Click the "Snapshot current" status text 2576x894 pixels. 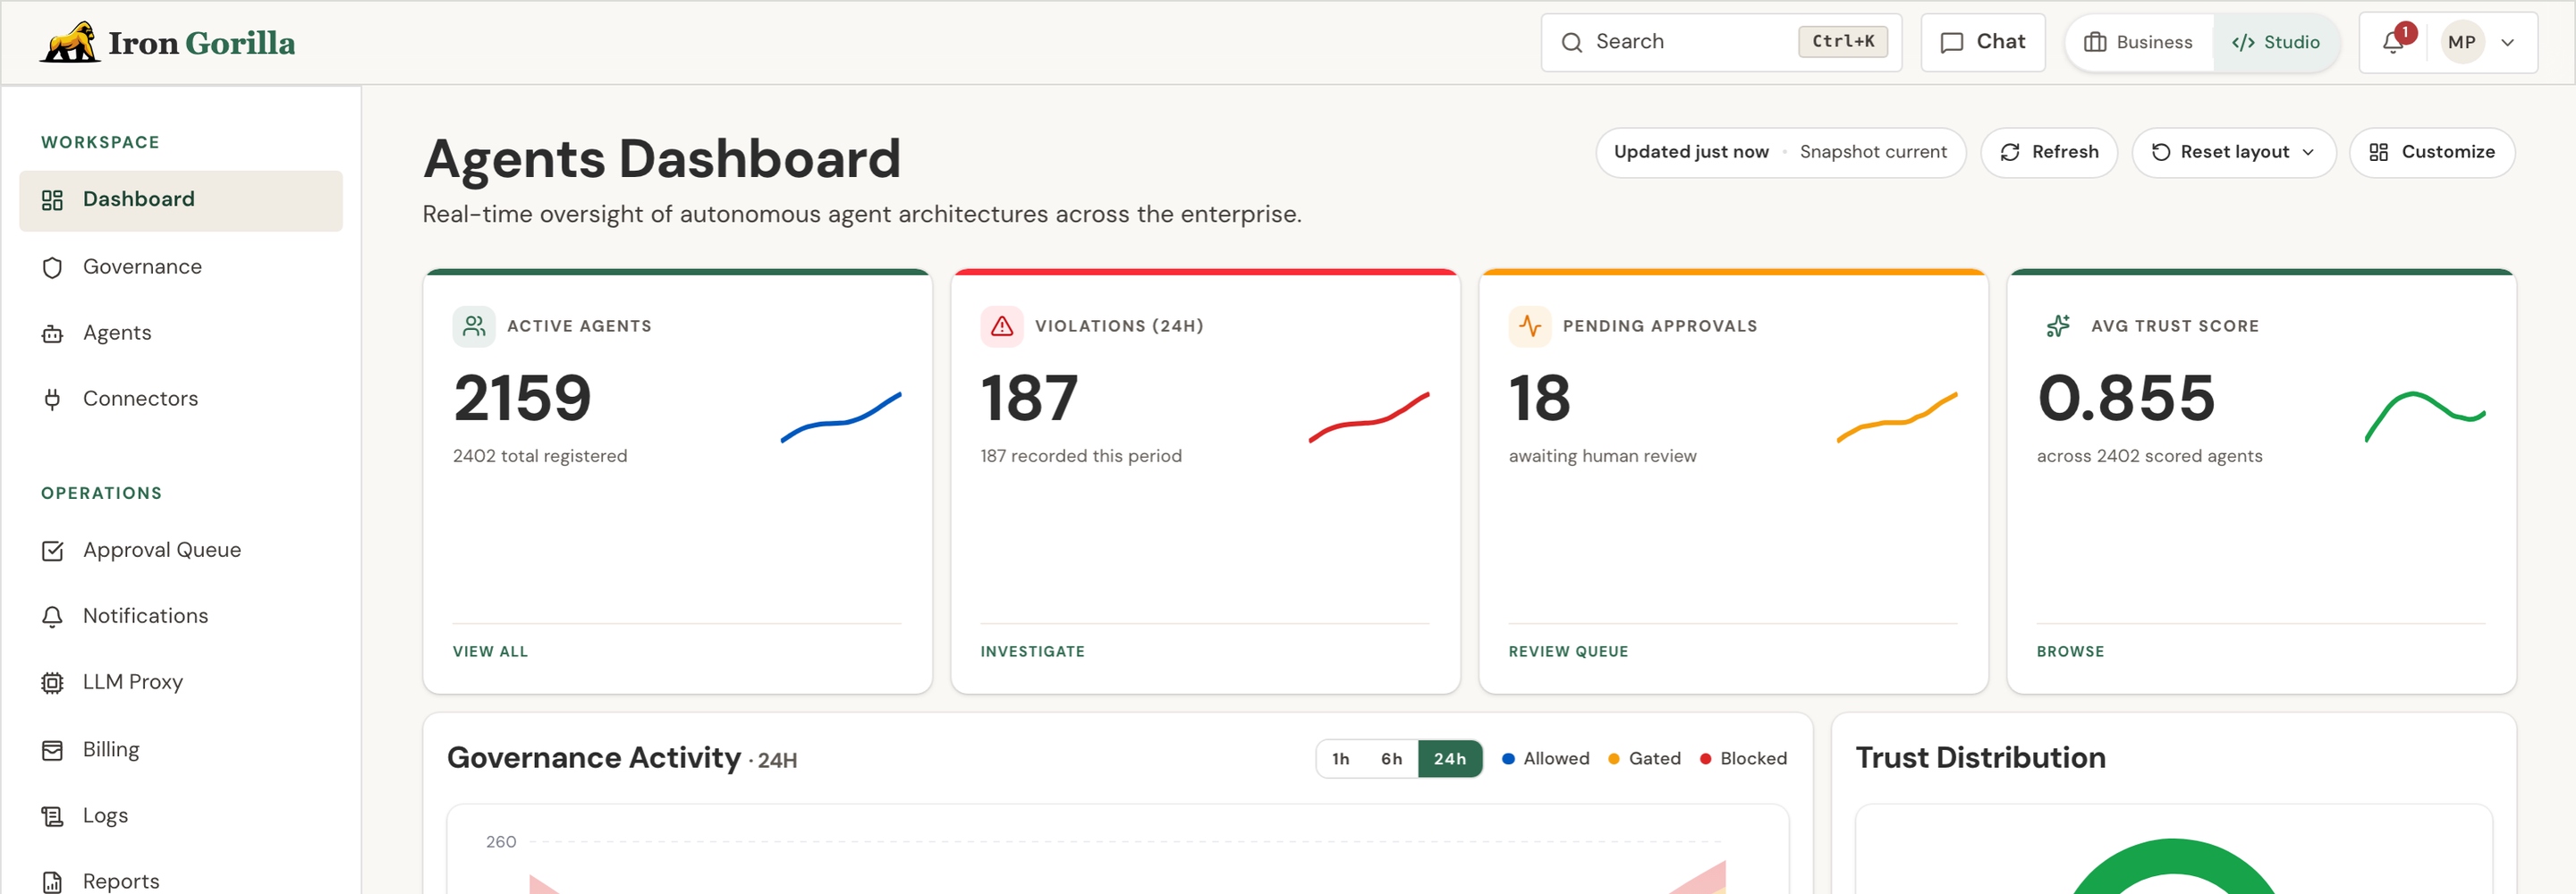coord(1873,152)
